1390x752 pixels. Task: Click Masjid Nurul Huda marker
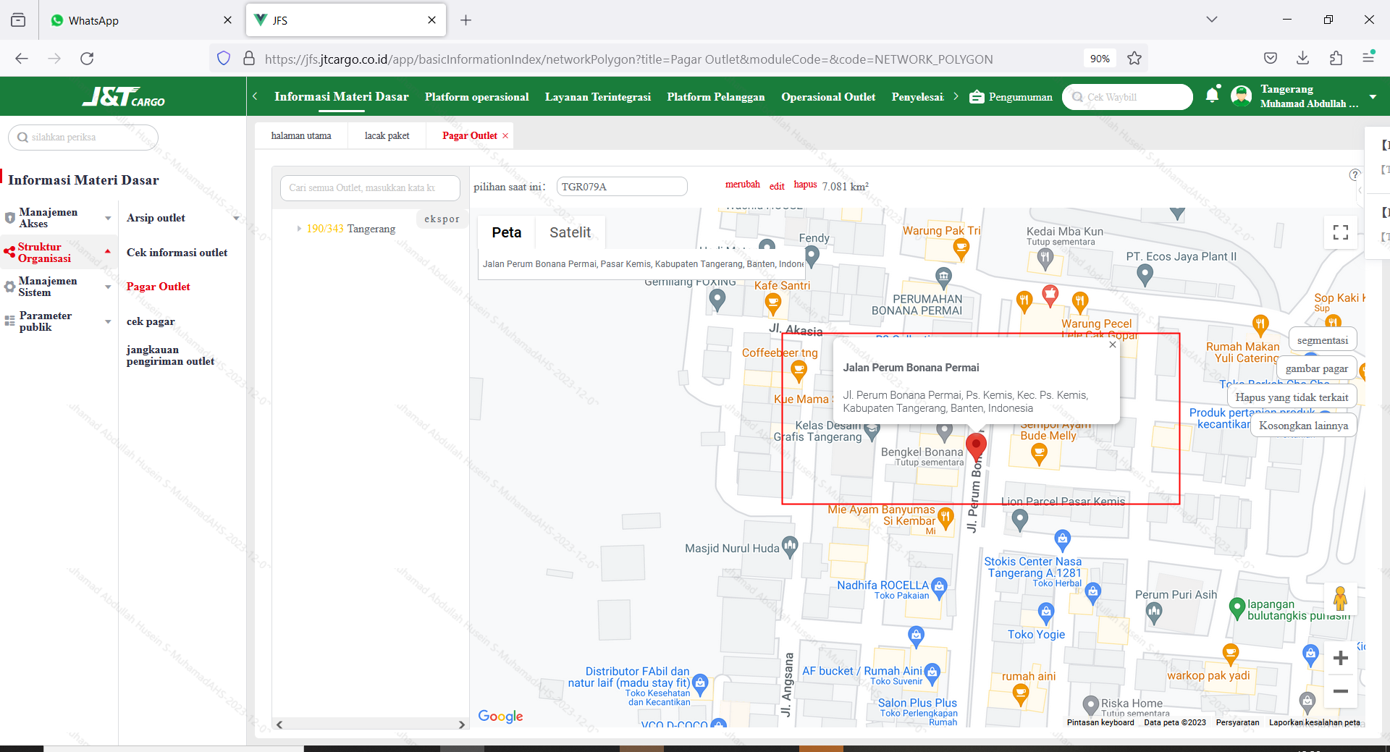(x=790, y=548)
